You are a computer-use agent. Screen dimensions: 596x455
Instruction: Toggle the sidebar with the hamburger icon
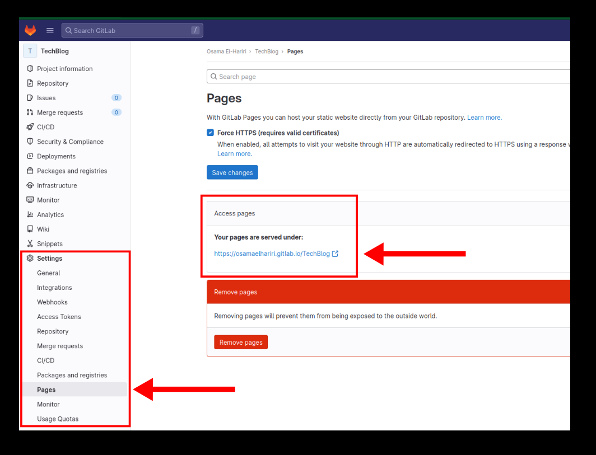point(49,30)
